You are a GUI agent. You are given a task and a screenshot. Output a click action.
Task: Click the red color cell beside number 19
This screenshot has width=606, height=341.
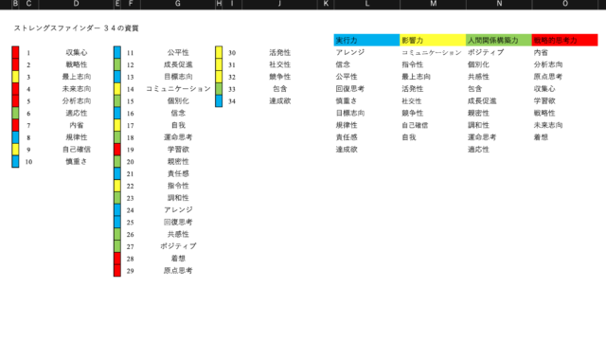(117, 150)
